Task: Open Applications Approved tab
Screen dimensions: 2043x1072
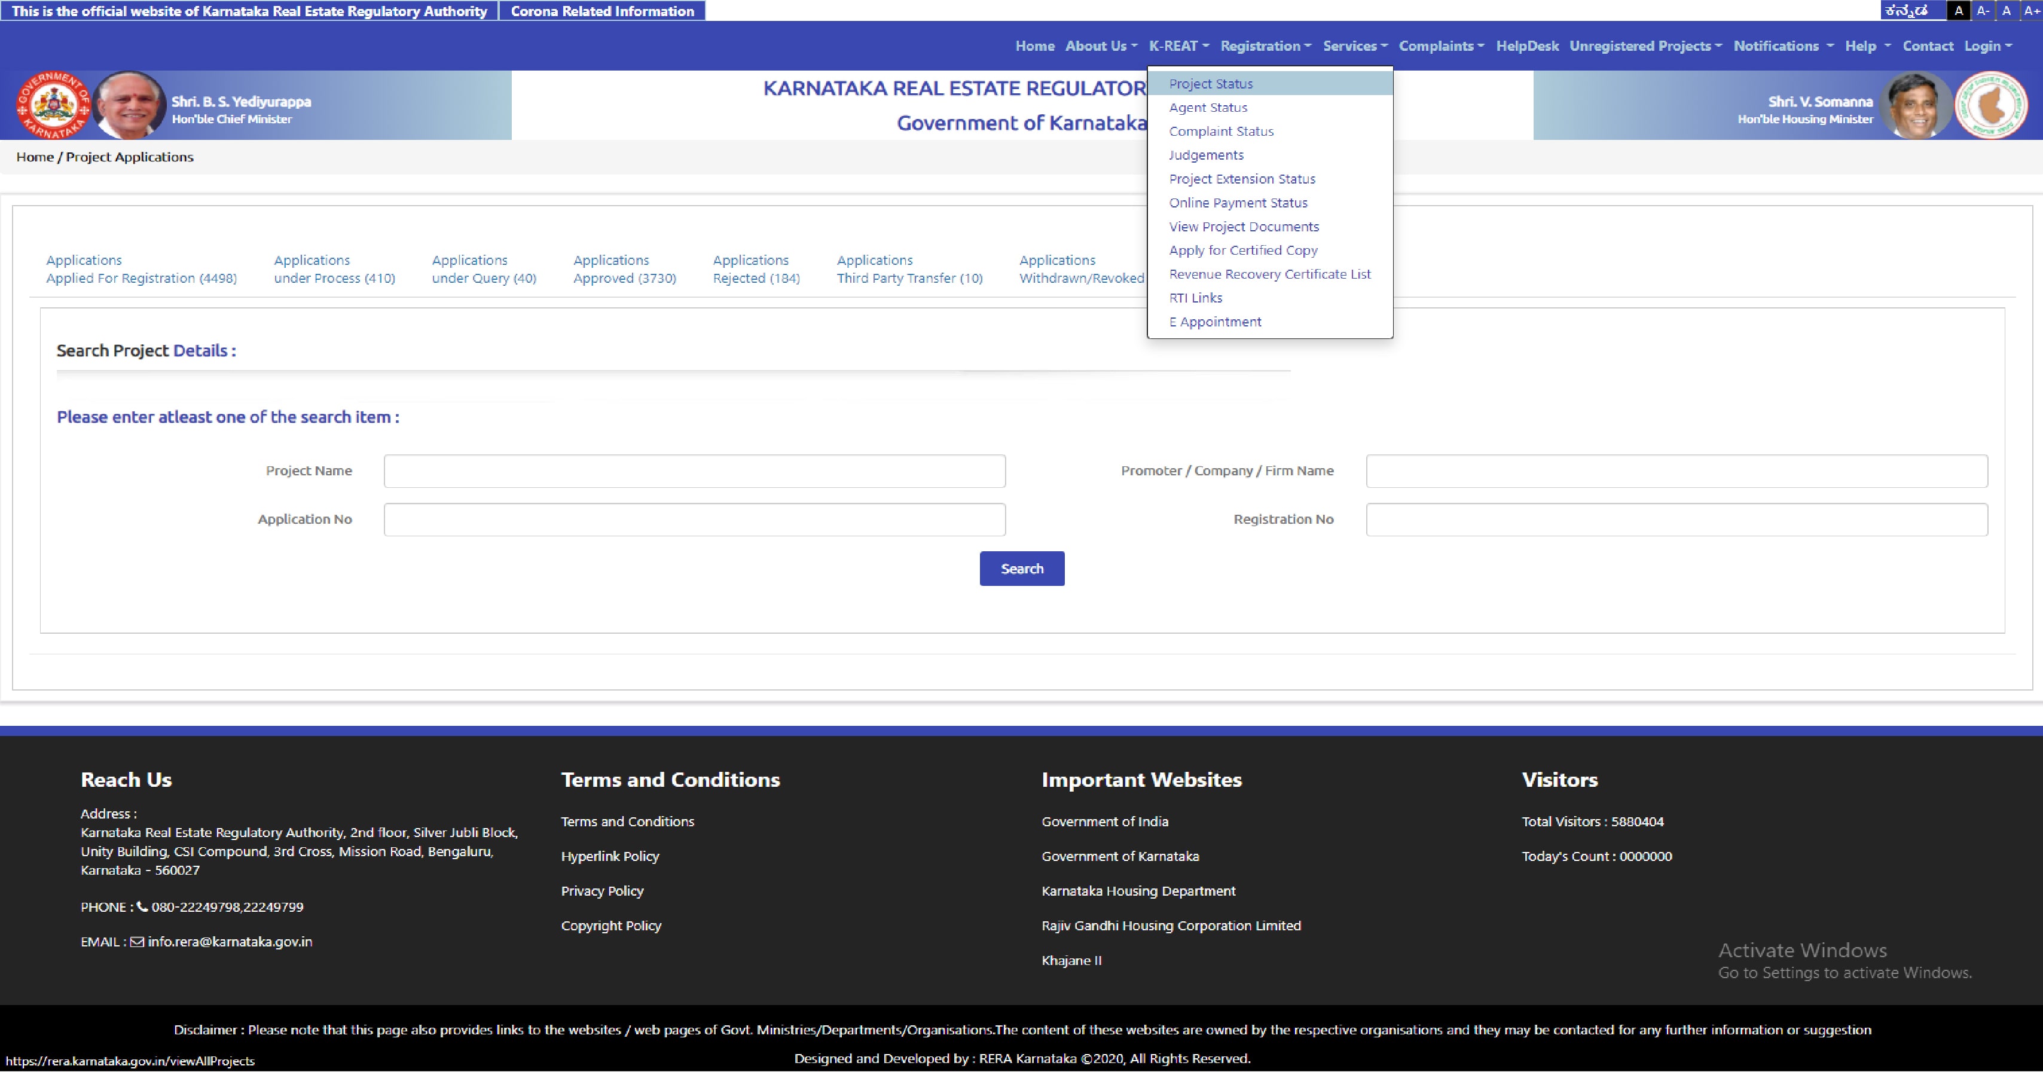Action: click(x=624, y=269)
